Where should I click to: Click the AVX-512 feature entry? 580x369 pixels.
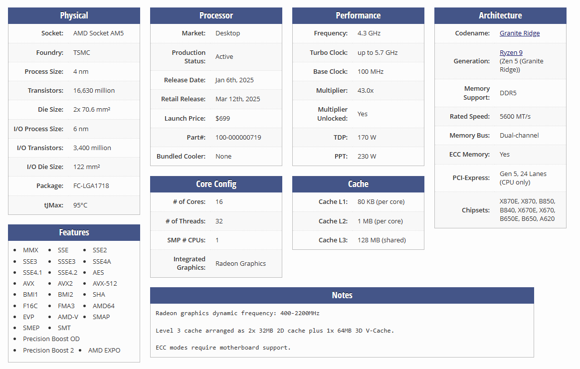pos(105,284)
